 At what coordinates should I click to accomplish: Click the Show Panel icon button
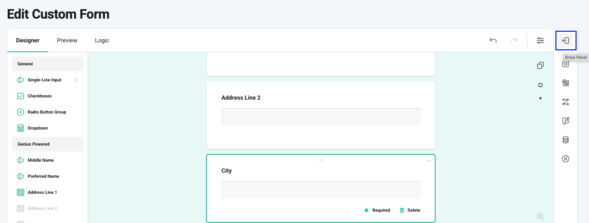click(x=566, y=41)
